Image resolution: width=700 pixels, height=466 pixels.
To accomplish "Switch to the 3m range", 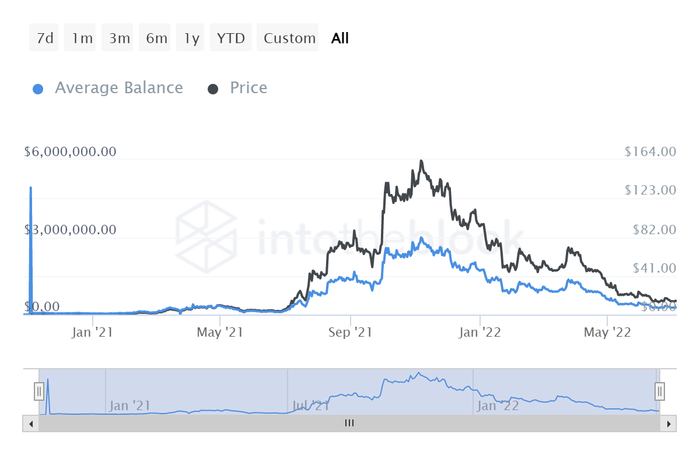I will pos(120,38).
